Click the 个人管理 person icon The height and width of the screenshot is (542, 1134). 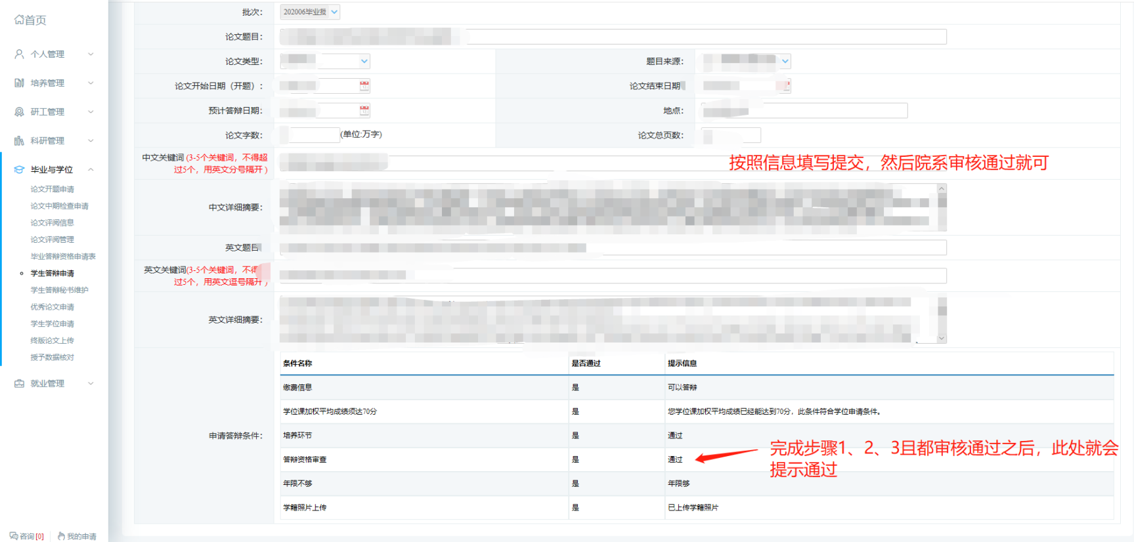point(19,54)
